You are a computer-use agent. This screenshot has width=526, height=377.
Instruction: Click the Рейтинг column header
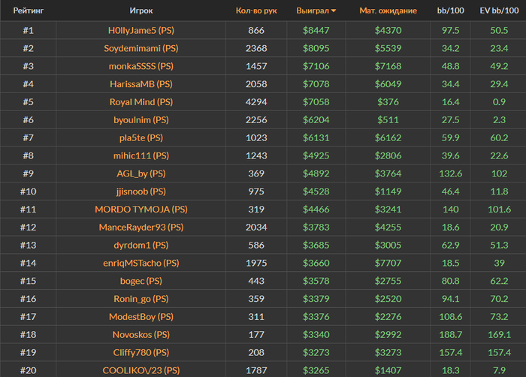coord(28,11)
